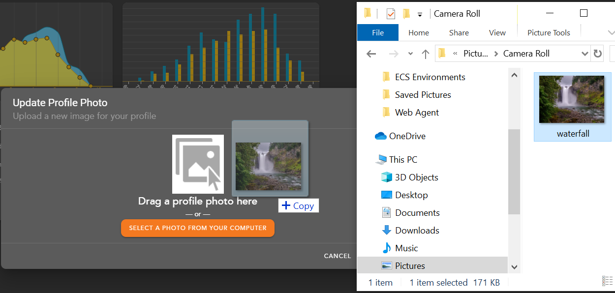
Task: Go back using the Back arrow
Action: click(371, 54)
